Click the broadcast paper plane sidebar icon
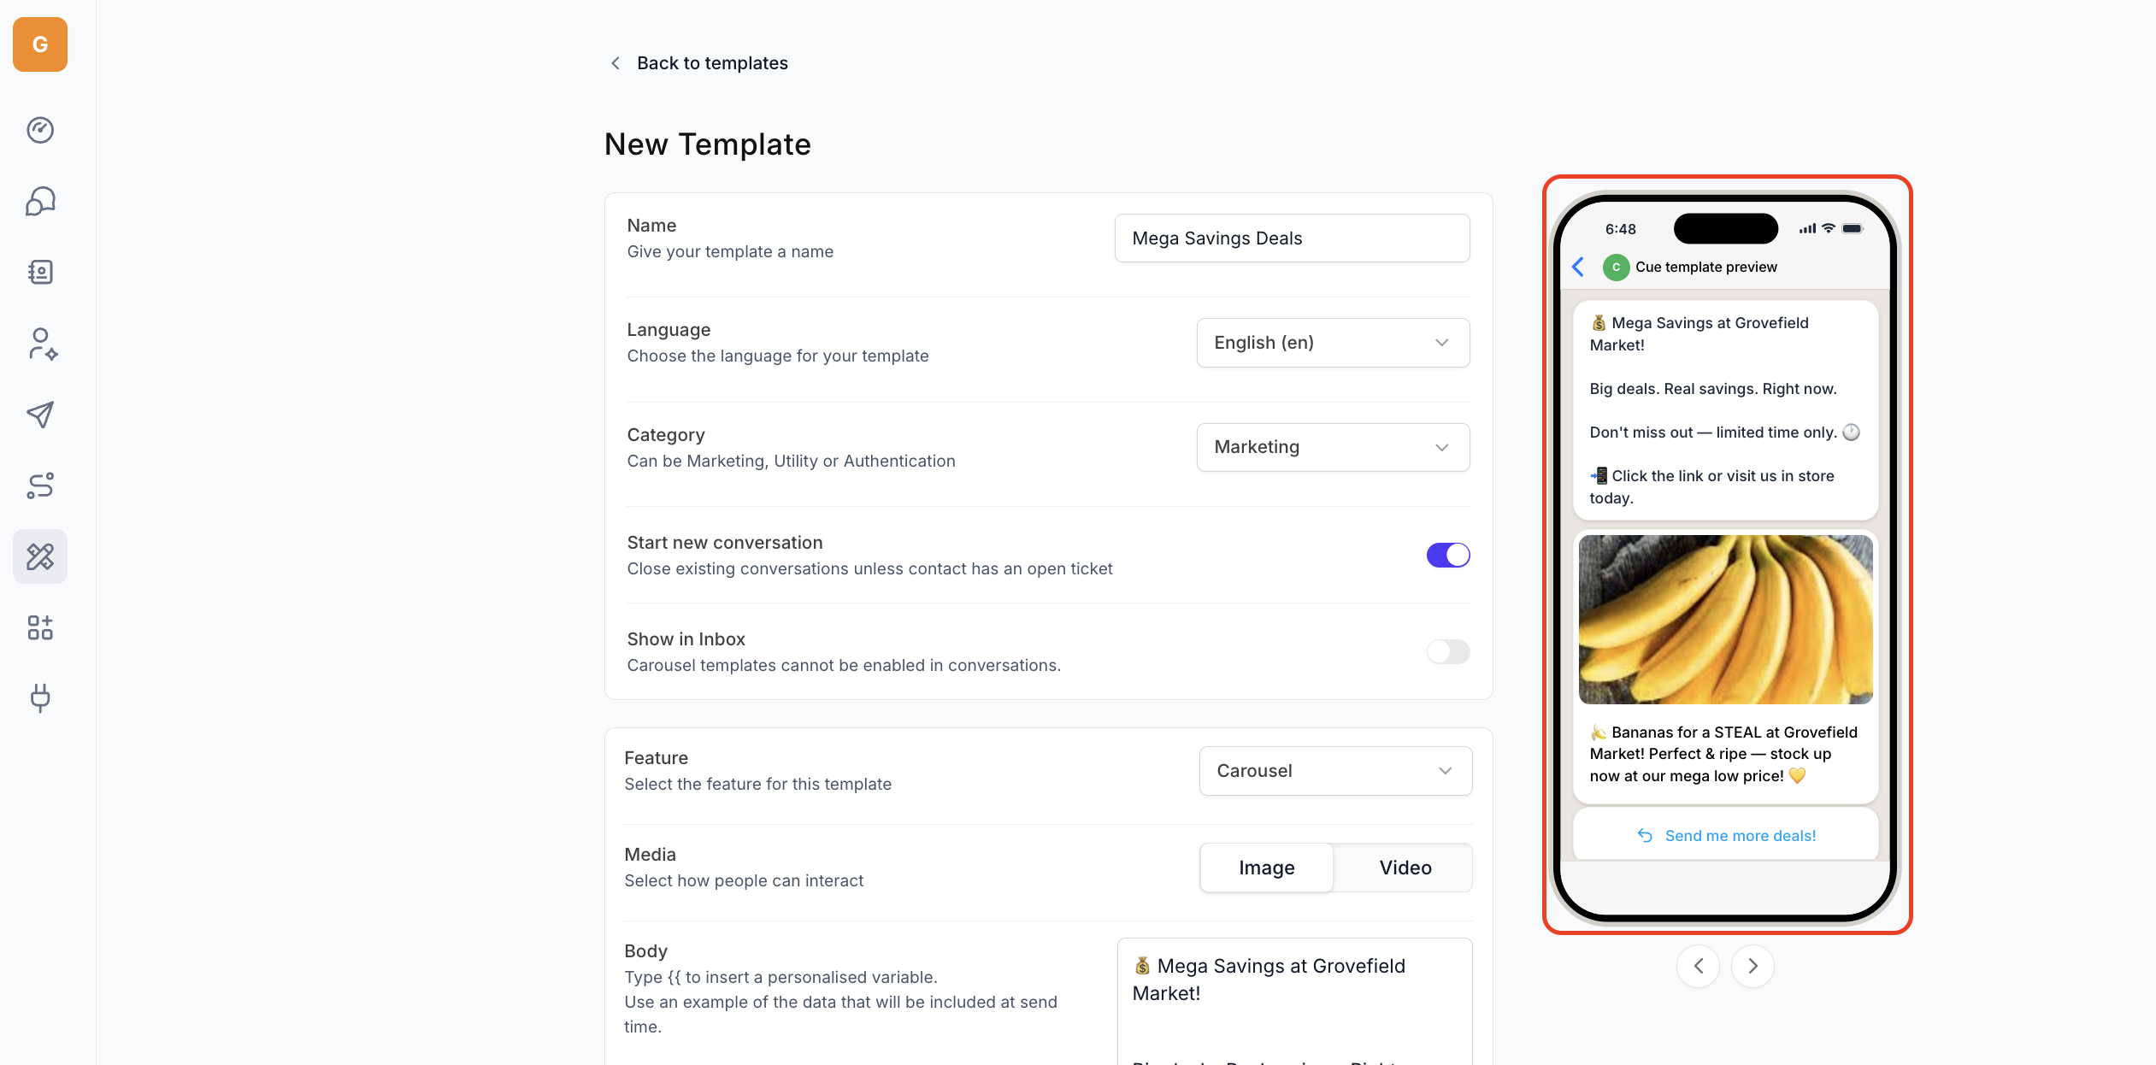 [x=40, y=415]
